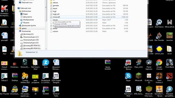Image resolution: width=175 pixels, height=98 pixels.
Task: Launch Minecraft (1) desktop shortcut
Action: pos(170,23)
